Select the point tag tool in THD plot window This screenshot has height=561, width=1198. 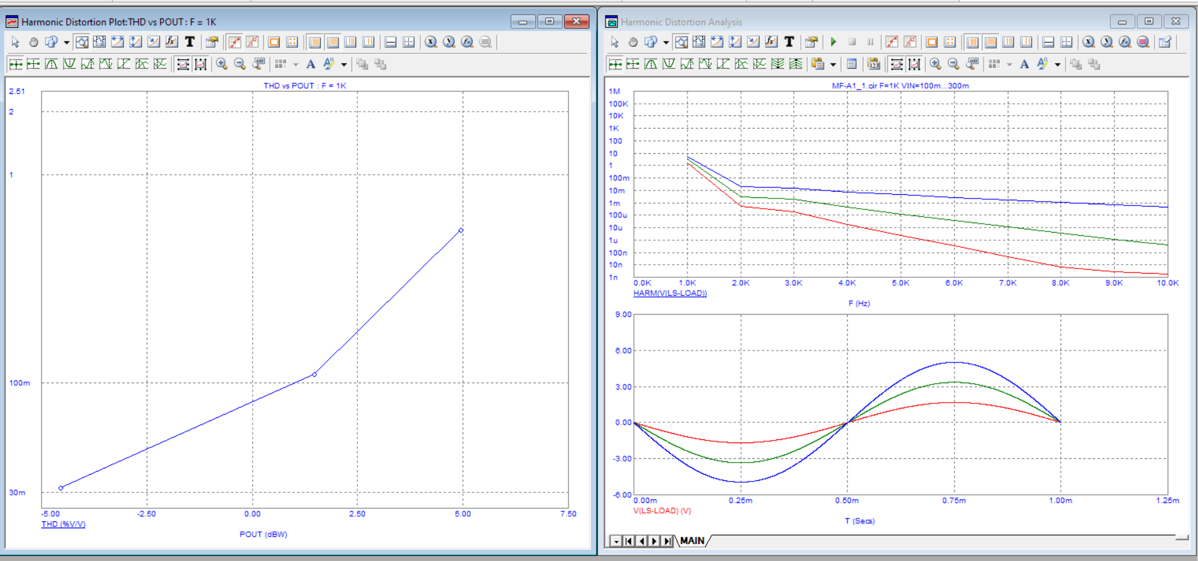point(154,42)
